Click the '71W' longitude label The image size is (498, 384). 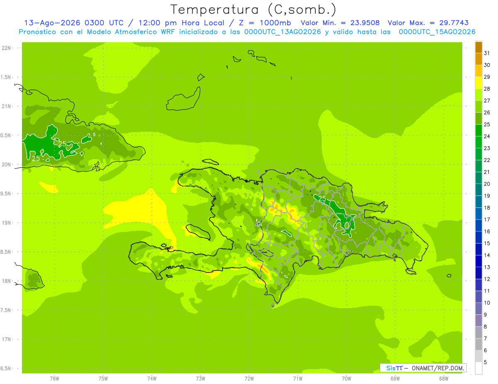[x=298, y=379]
